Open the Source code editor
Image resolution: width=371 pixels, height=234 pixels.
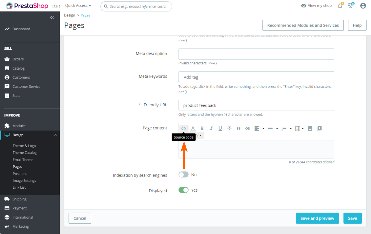coord(184,128)
